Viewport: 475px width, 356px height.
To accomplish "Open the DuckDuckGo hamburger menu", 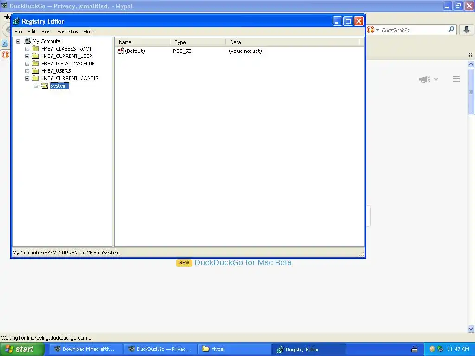I will [456, 79].
